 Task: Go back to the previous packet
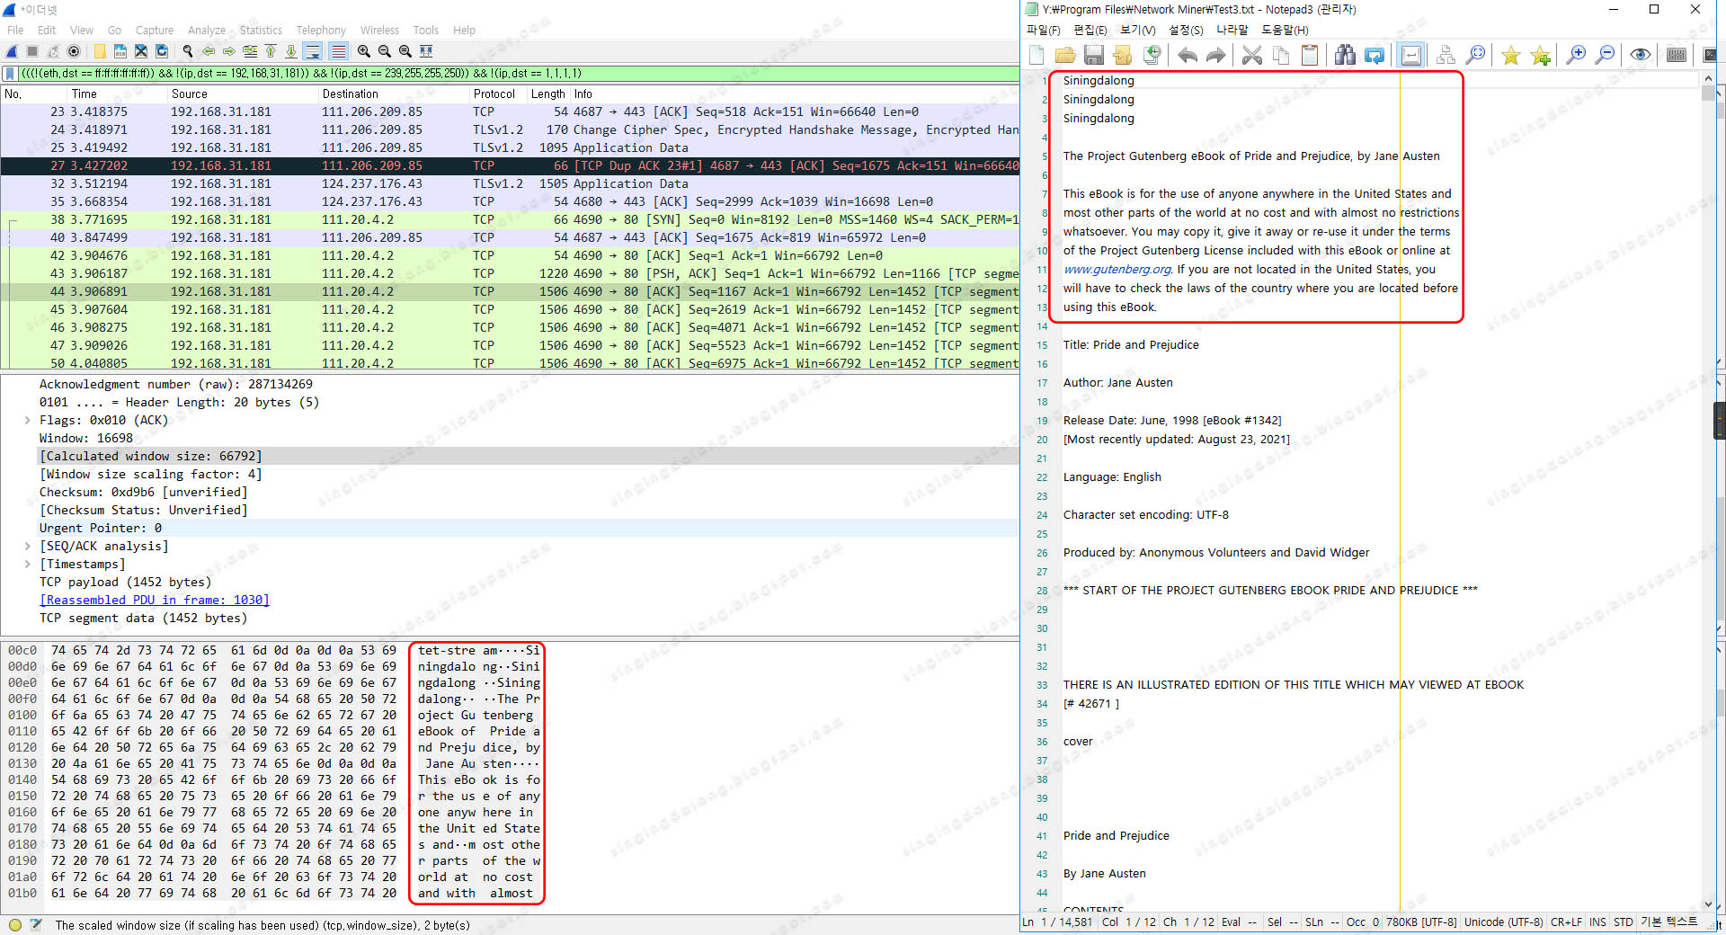coord(209,51)
